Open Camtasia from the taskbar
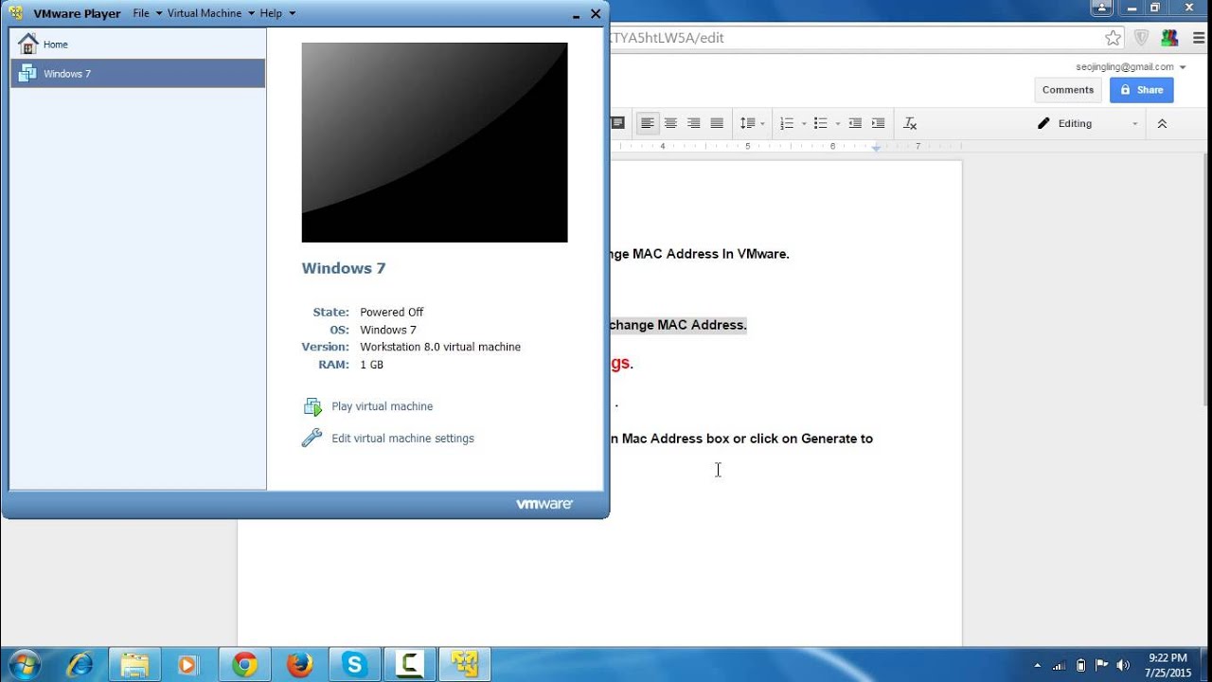This screenshot has height=682, width=1212. [410, 665]
